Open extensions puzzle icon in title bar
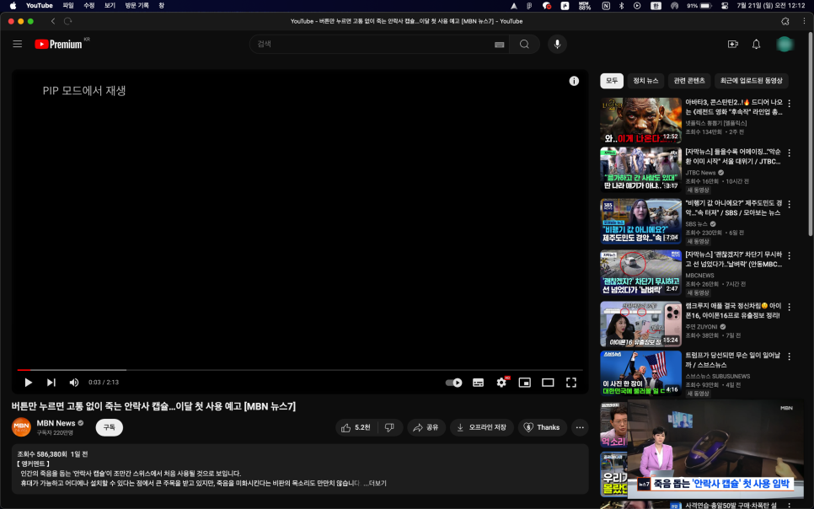 coord(785,21)
